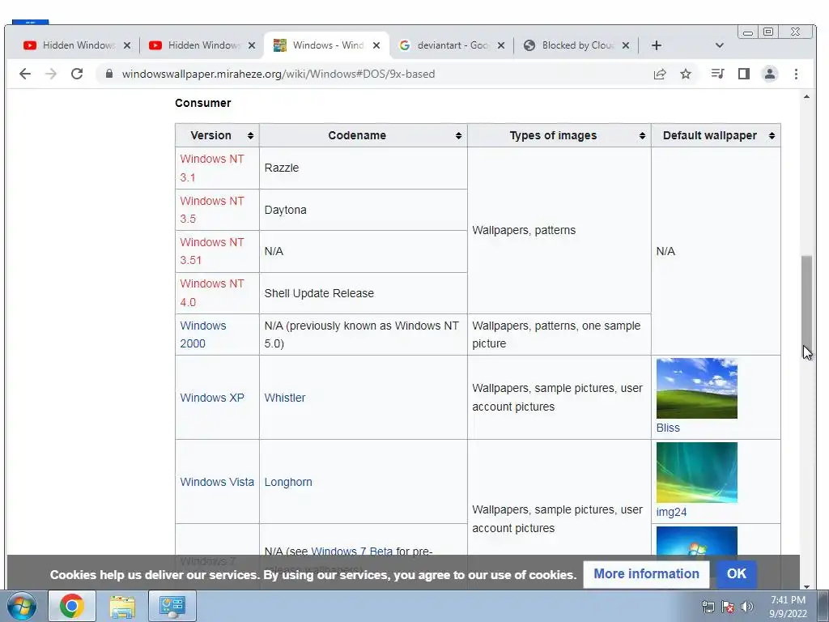This screenshot has height=622, width=829.
Task: Bookmark this page with the star
Action: point(686,74)
